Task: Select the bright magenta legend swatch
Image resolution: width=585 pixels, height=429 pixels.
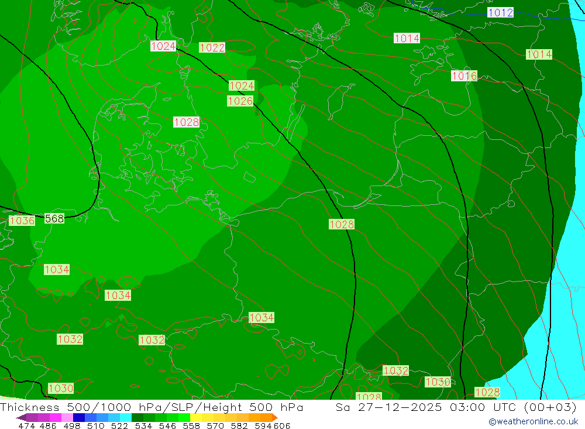Action: [x=55, y=417]
